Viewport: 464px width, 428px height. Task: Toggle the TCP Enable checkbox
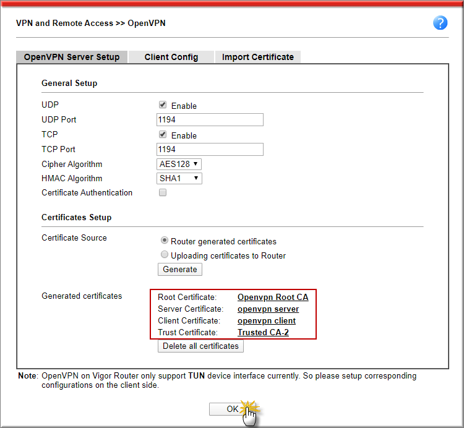[163, 135]
